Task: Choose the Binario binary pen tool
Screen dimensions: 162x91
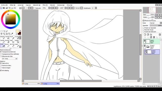Action: pyautogui.click(x=7, y=45)
